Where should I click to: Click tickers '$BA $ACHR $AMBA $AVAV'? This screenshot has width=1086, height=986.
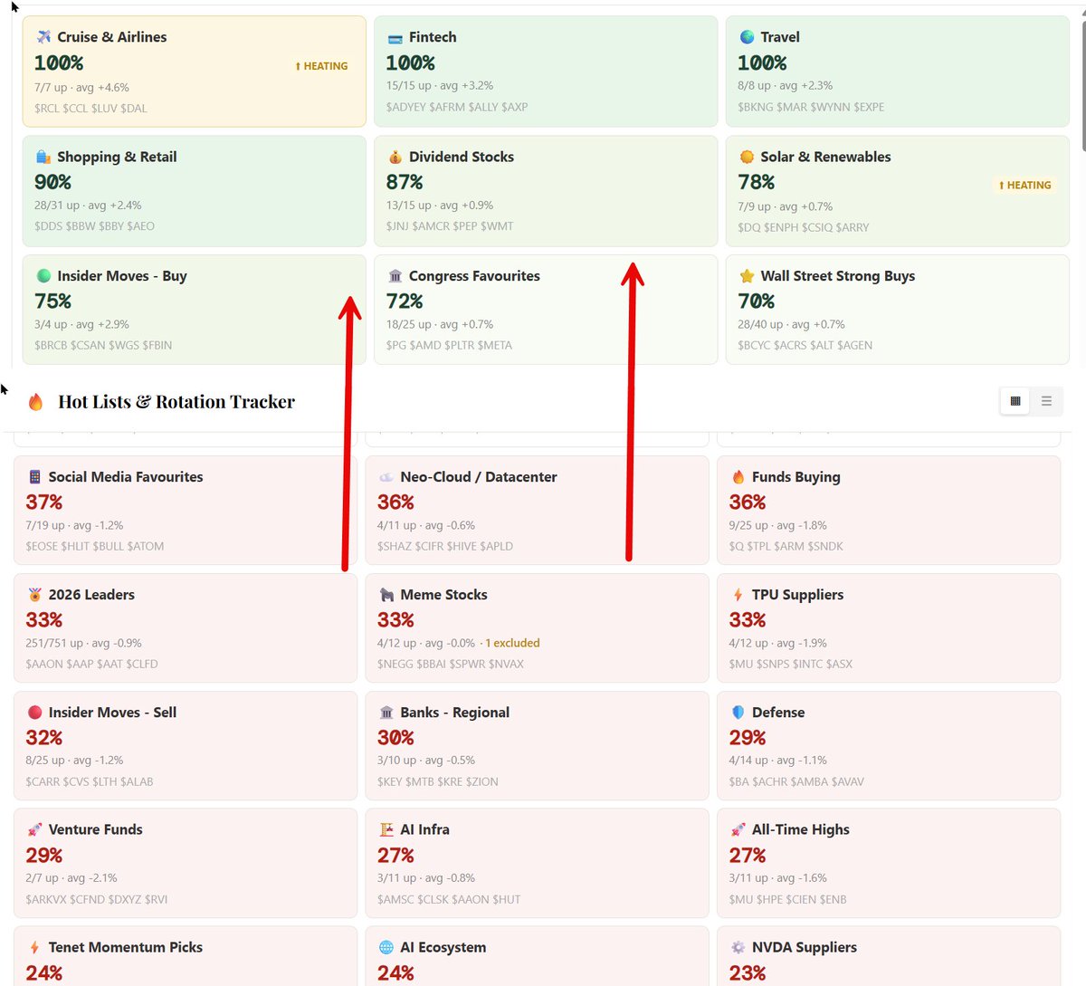pyautogui.click(x=796, y=781)
